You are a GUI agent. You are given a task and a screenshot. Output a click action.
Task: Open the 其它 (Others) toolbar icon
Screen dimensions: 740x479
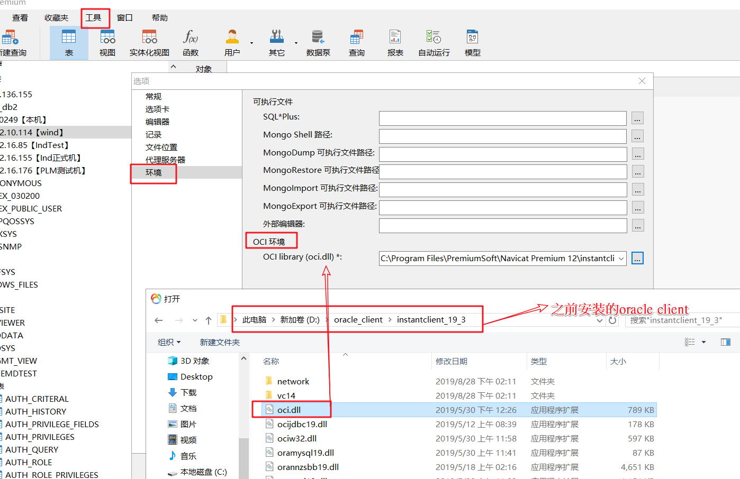[277, 43]
